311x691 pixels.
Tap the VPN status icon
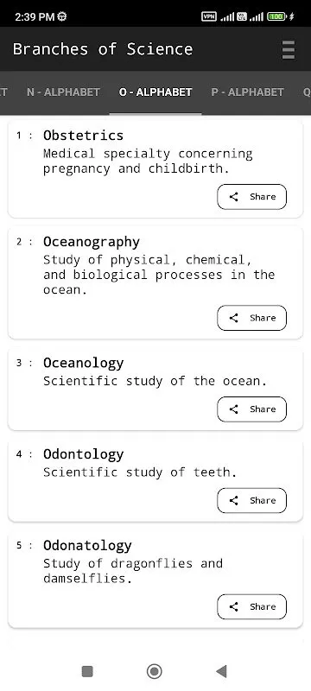click(209, 17)
